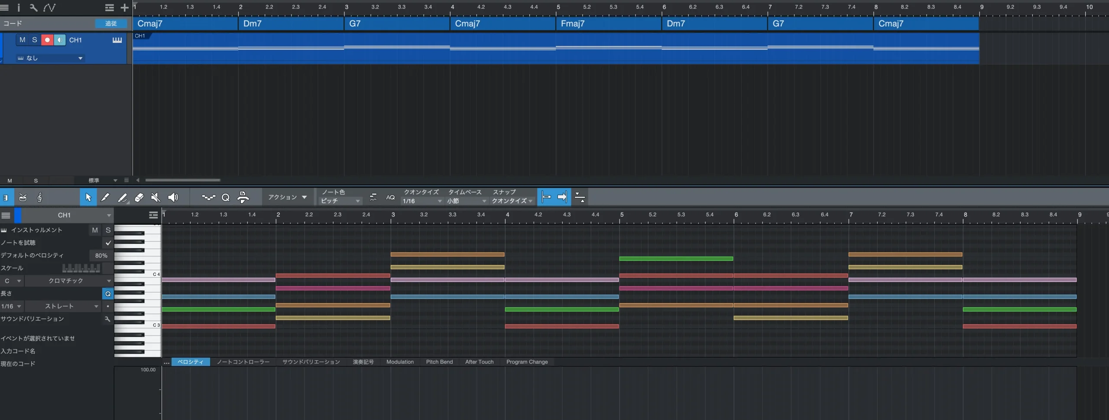This screenshot has width=1109, height=420.
Task: Switch to the Drum editor view
Action: (x=23, y=197)
